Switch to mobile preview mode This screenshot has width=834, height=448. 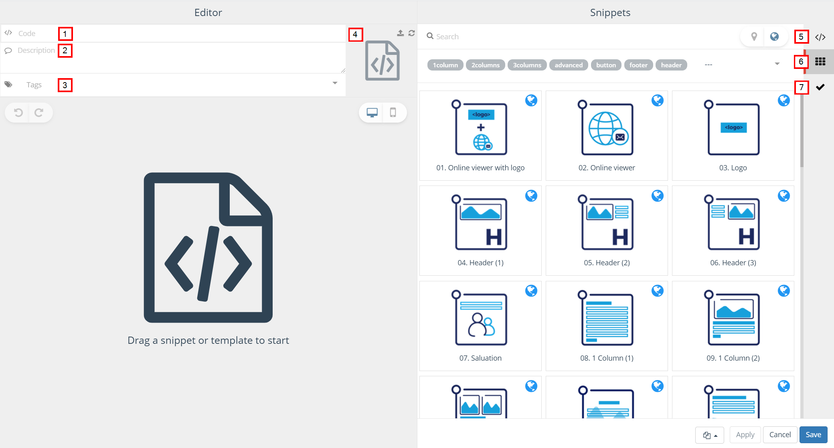pyautogui.click(x=393, y=113)
